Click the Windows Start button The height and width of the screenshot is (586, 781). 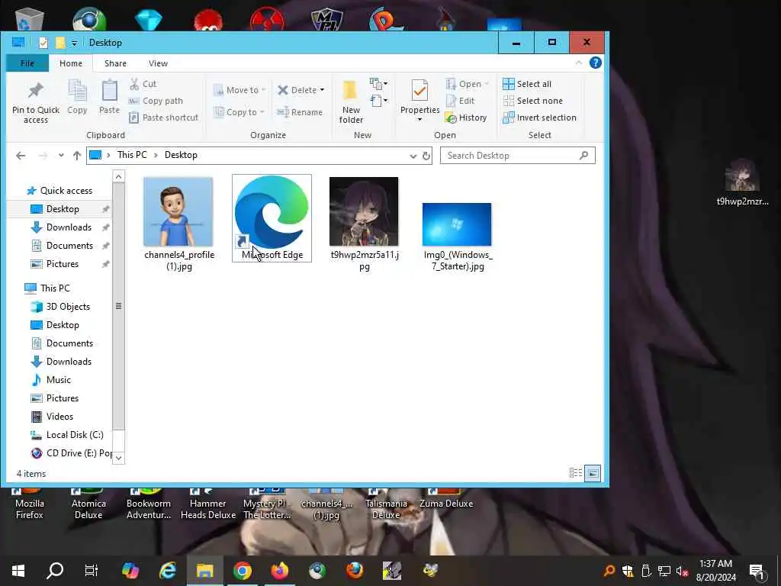coord(18,571)
